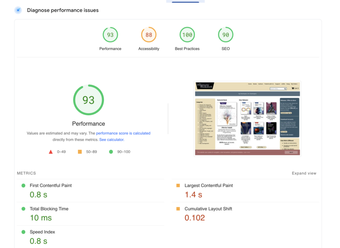Click the orange square beside Largest Contentful Paint
The width and height of the screenshot is (340, 248).
pyautogui.click(x=178, y=185)
